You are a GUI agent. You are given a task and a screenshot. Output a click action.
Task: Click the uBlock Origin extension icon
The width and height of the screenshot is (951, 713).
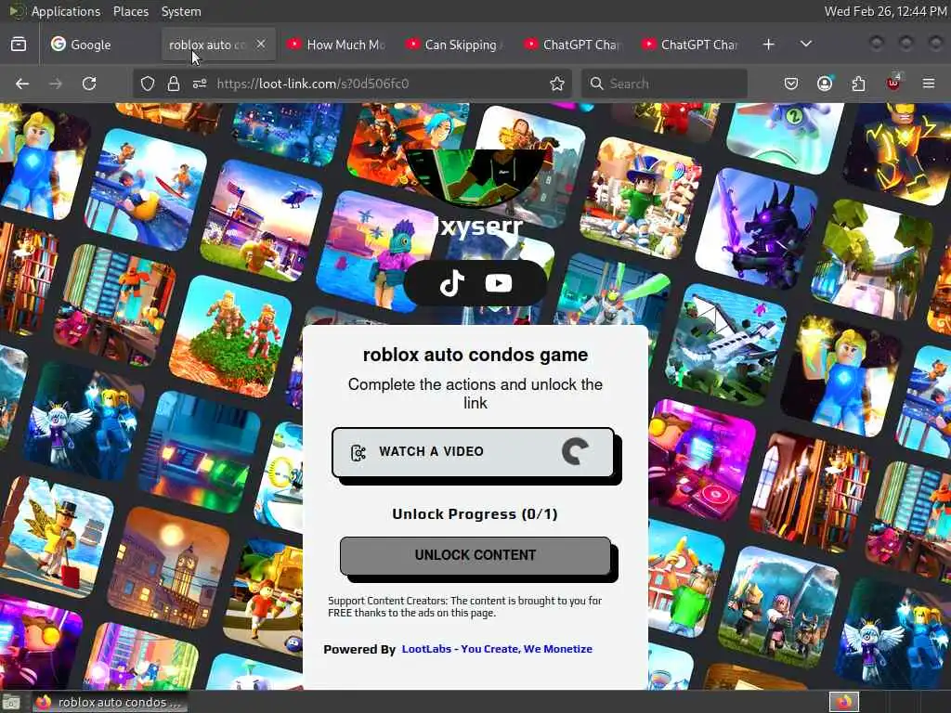point(893,83)
